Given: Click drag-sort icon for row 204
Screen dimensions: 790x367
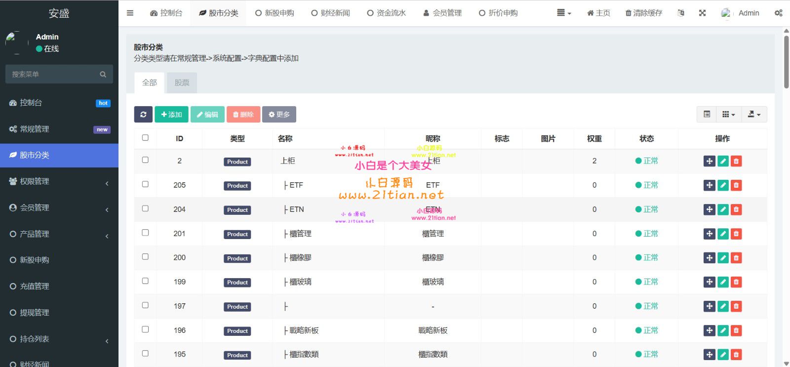Looking at the screenshot, I should pyautogui.click(x=710, y=209).
